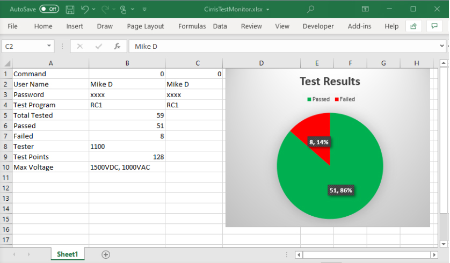Select column D header
This screenshot has width=450, height=263.
[262, 63]
